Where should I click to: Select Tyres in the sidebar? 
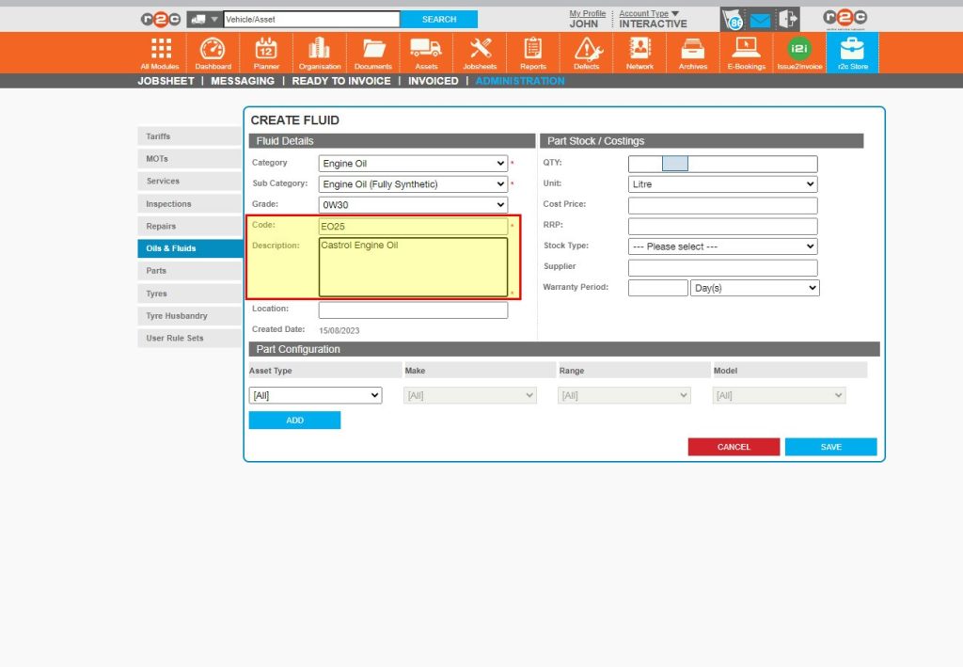[x=190, y=293]
